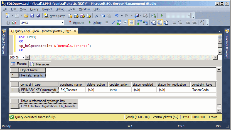This screenshot has height=130, width=231.
Task: Open File folder icon in toolbar
Action: point(26,16)
